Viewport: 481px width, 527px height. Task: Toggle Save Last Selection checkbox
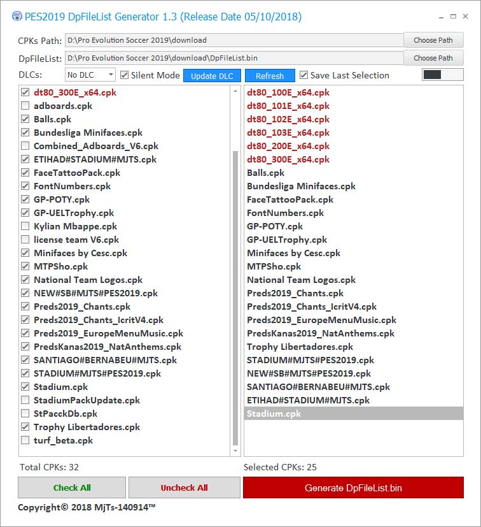(303, 75)
